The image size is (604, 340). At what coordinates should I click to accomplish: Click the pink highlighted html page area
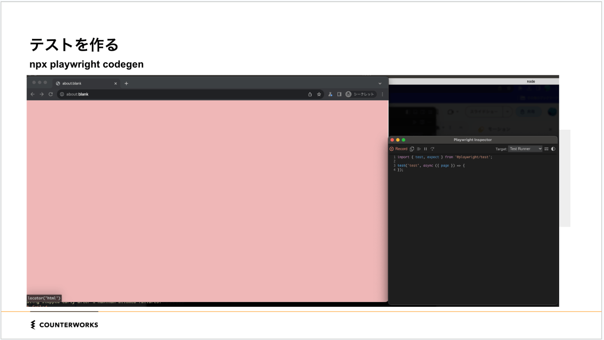coord(208,201)
